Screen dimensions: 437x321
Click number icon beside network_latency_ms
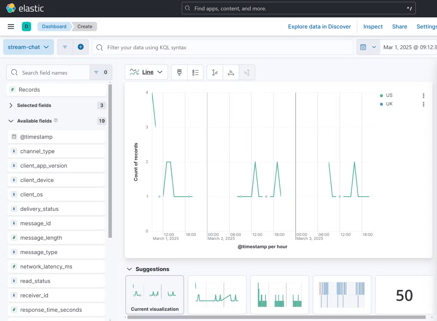pos(14,266)
